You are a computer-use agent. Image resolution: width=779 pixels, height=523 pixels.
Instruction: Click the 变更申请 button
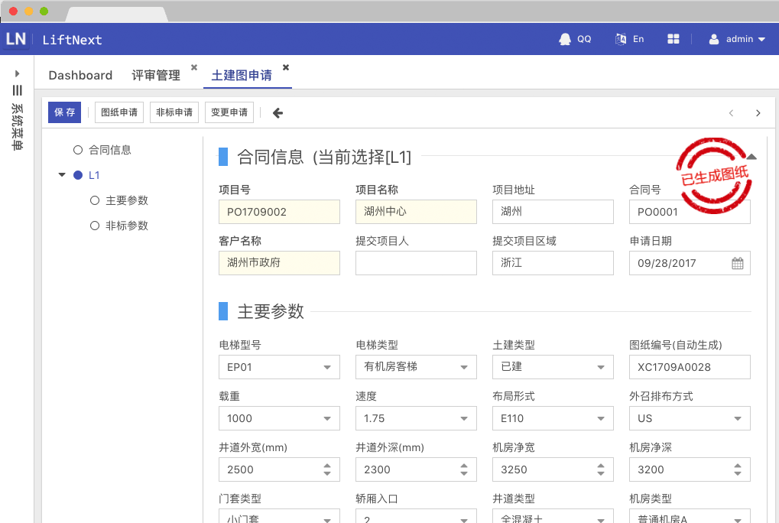[229, 112]
